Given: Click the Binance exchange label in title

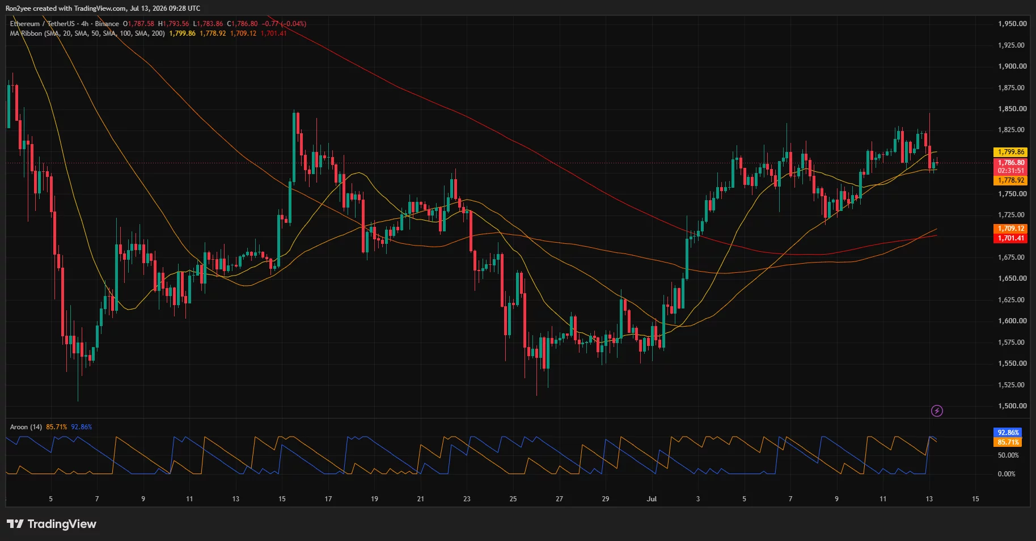Looking at the screenshot, I should [107, 24].
